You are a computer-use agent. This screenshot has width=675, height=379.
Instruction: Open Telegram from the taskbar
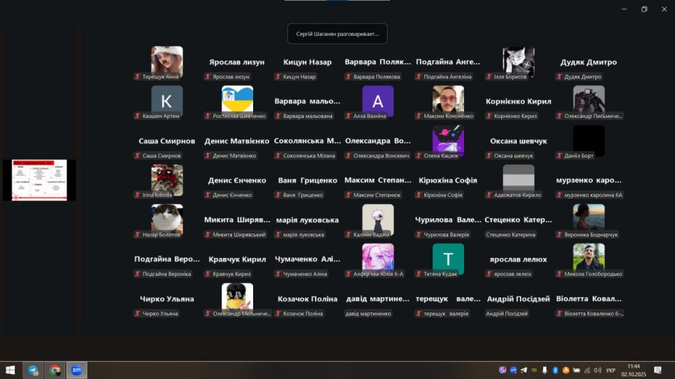click(x=32, y=370)
